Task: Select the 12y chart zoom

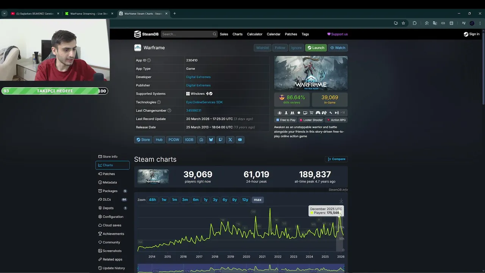Action: click(x=245, y=200)
